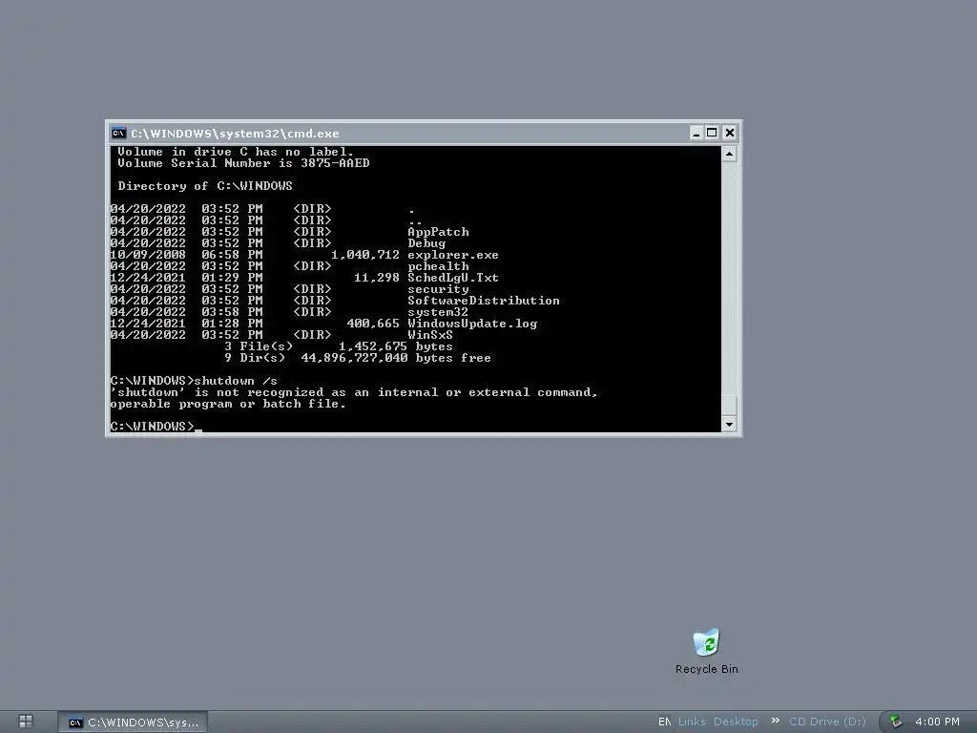Click the 'SchedLgU.Txt' file entry
977x733 pixels.
453,278
